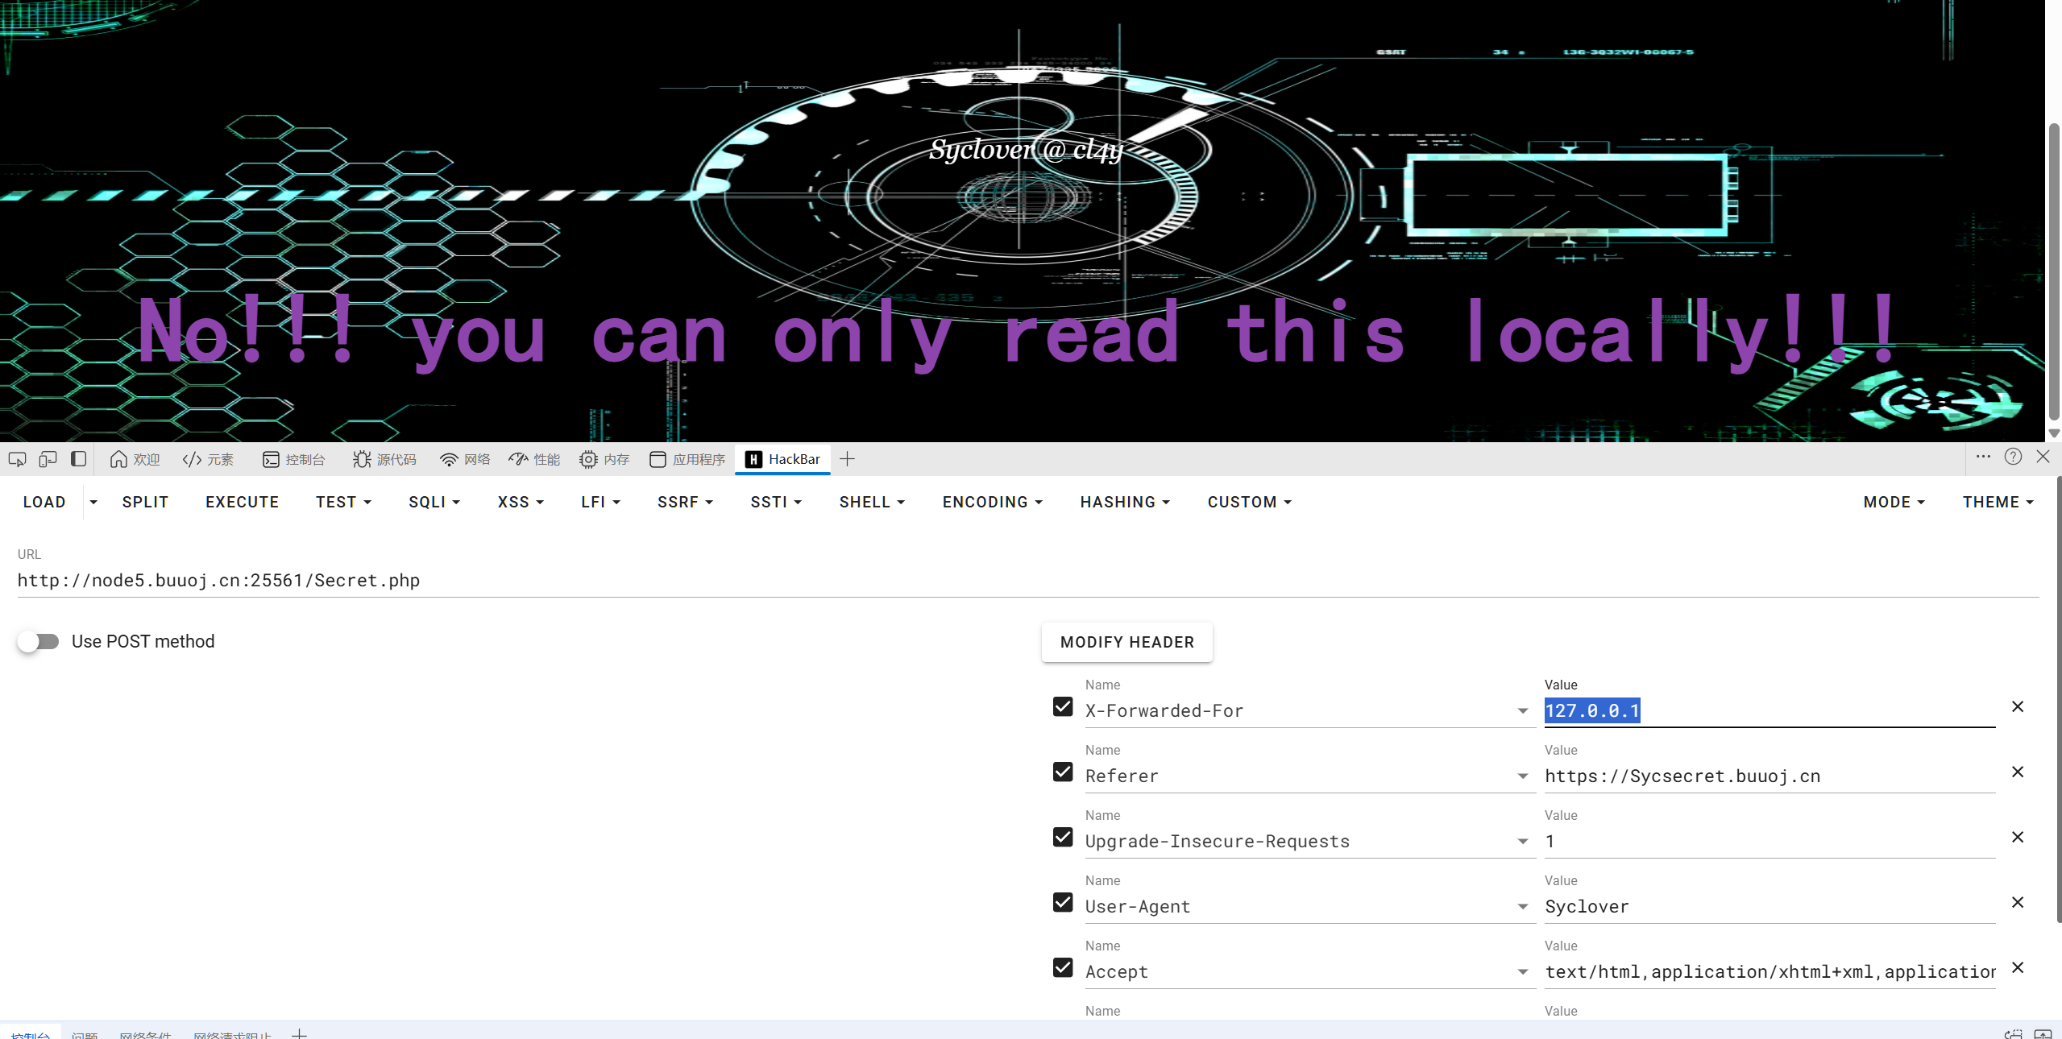Click the plus icon to add tool tab
2062x1039 pixels.
click(x=847, y=459)
